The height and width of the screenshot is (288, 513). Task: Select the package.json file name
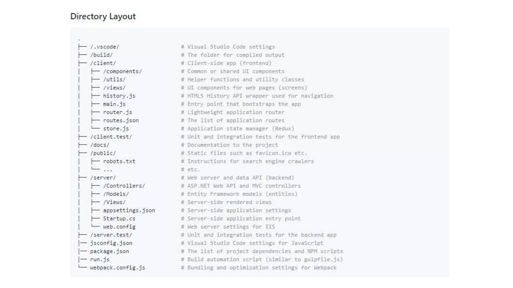(109, 251)
